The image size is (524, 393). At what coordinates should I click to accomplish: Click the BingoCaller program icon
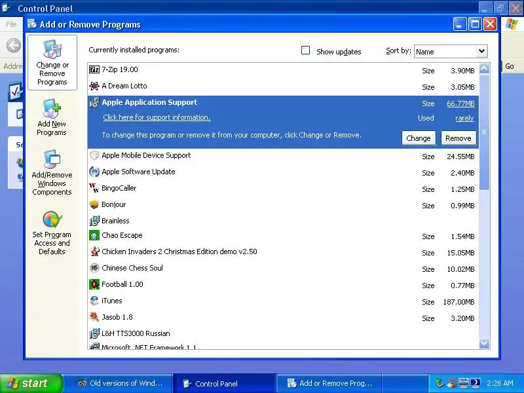tap(94, 188)
